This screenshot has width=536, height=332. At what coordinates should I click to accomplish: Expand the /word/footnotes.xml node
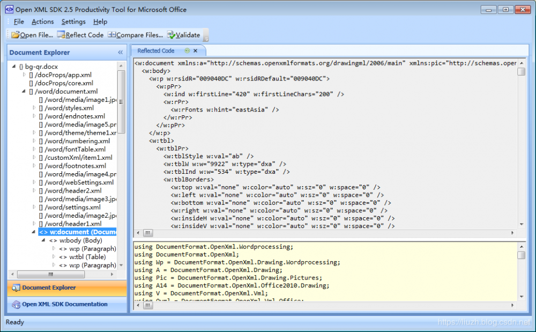(x=34, y=166)
